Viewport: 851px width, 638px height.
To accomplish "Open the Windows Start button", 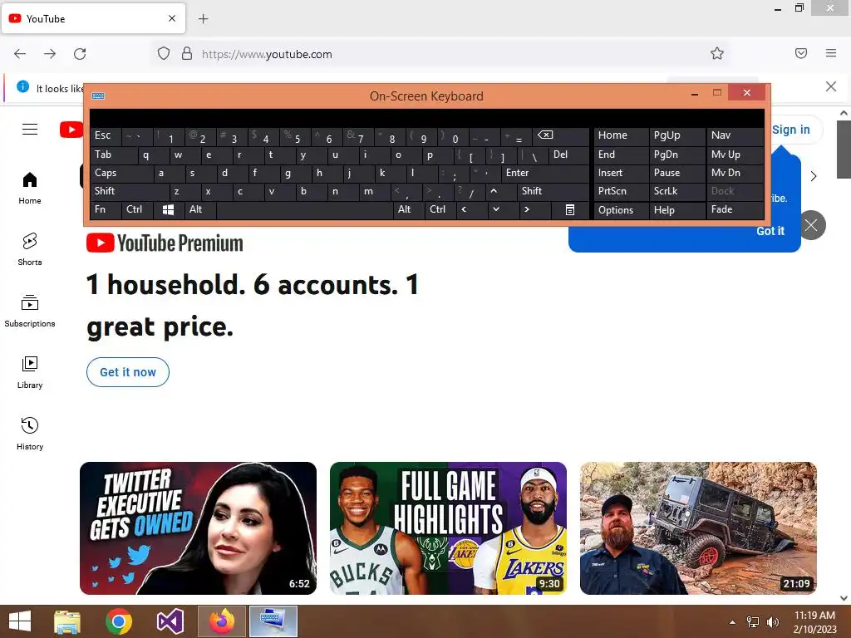I will (x=20, y=621).
